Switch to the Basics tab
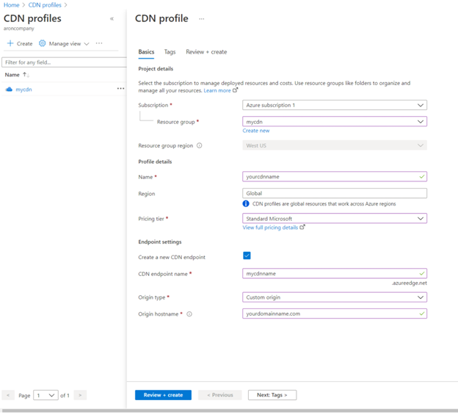458x417 pixels. [x=146, y=52]
